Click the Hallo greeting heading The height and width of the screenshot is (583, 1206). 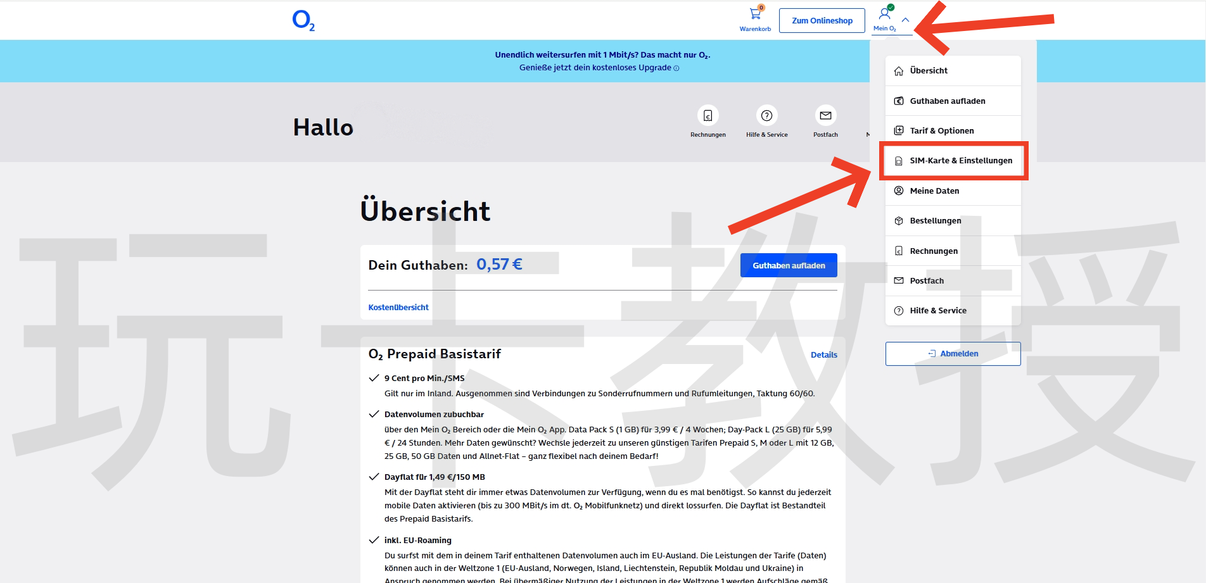(x=323, y=127)
